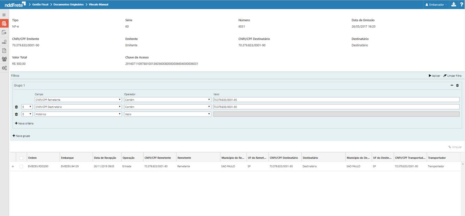
Task: Click Novo critério to add criterion
Action: pos(24,123)
